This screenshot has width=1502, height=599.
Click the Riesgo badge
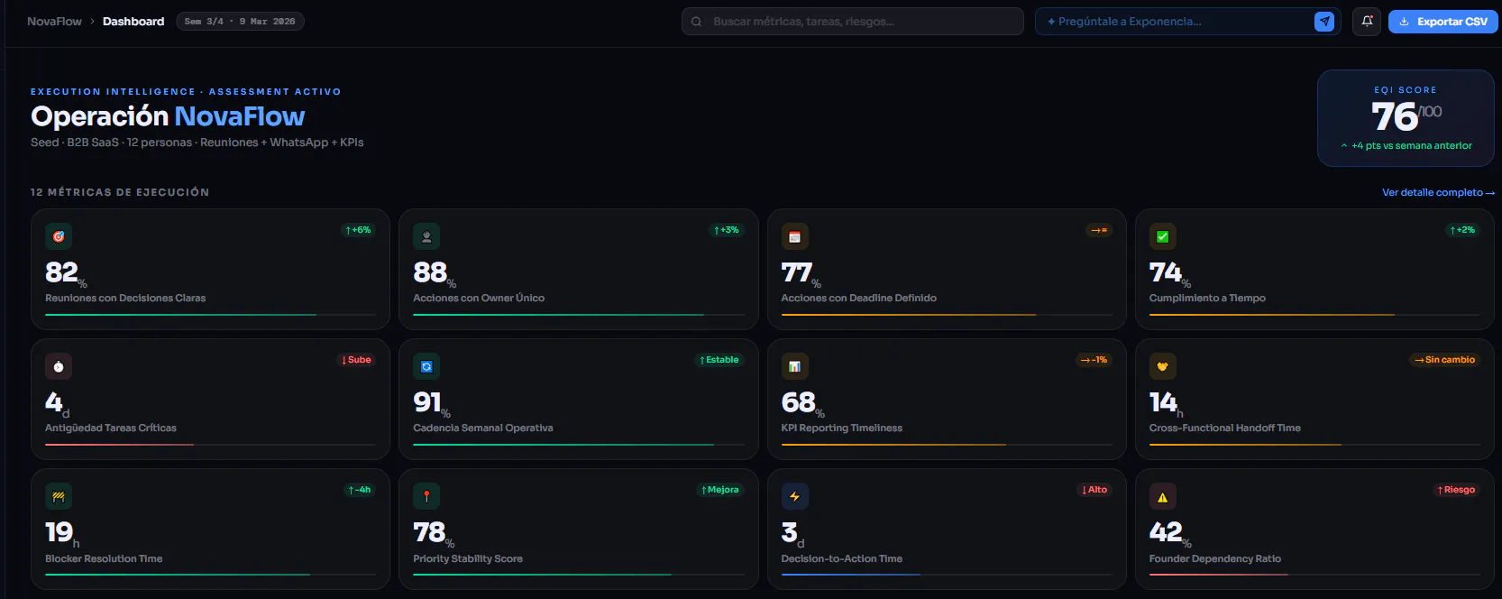pyautogui.click(x=1456, y=490)
